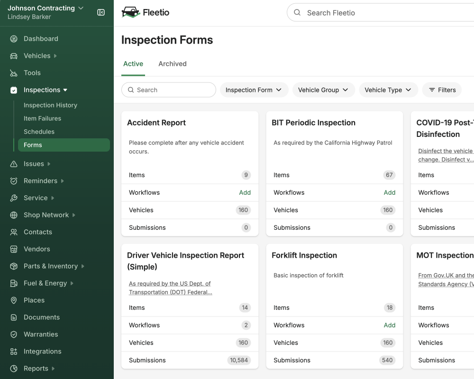Click the 18 items badge on Forklift
This screenshot has width=474, height=379.
pos(390,307)
